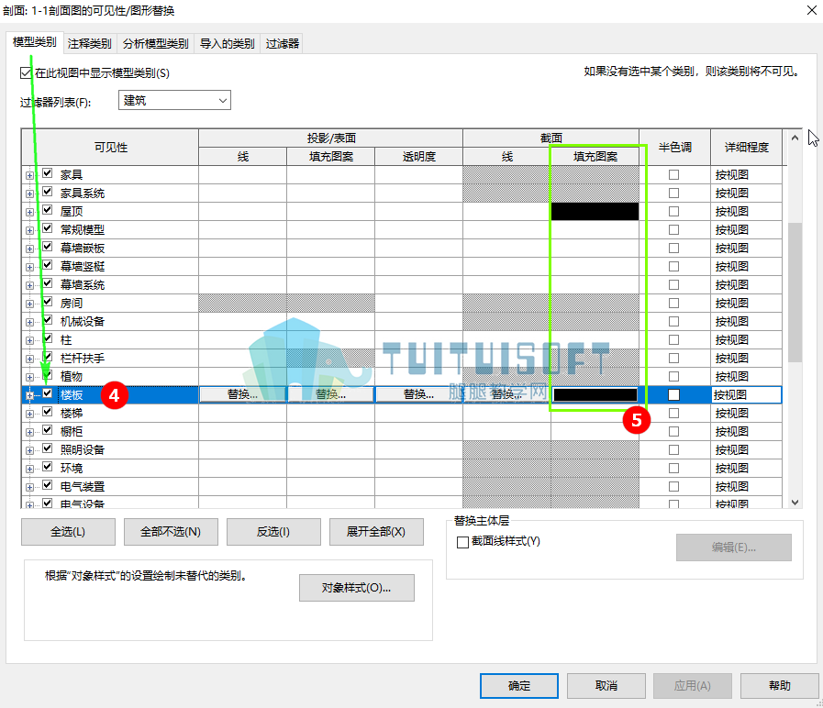Expand the 楼梯 category node
The height and width of the screenshot is (708, 823).
30,415
